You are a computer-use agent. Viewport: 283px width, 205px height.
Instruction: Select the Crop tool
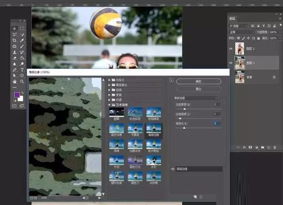click(14, 41)
